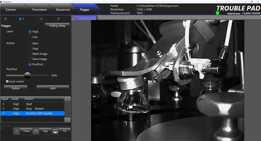Select the Pre/Post 50% Restart row
Image resolution: width=261 pixels, height=141 pixels.
pos(32,113)
